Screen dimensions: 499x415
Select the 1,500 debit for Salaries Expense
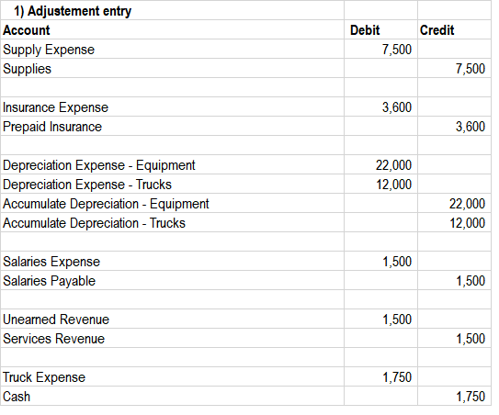(381, 262)
